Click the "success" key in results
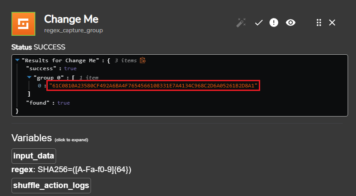The height and width of the screenshot is (196, 356). pyautogui.click(x=41, y=68)
